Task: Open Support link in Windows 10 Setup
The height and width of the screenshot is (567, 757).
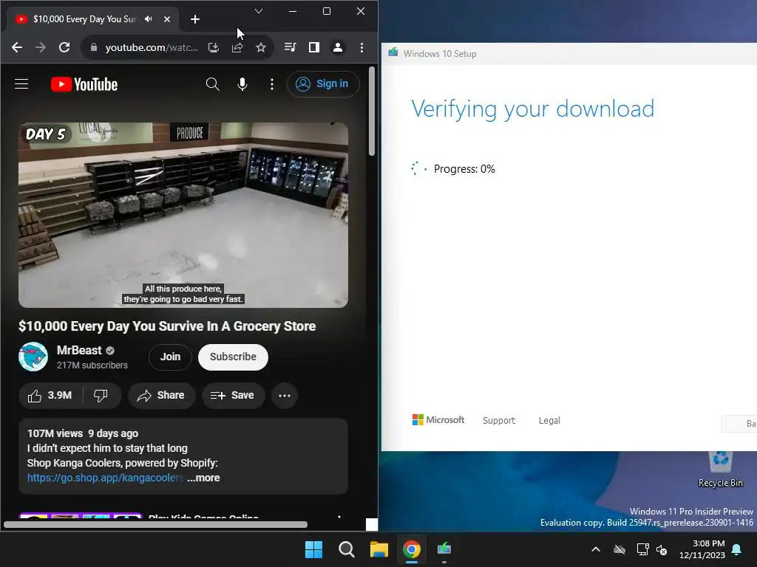Action: [499, 420]
